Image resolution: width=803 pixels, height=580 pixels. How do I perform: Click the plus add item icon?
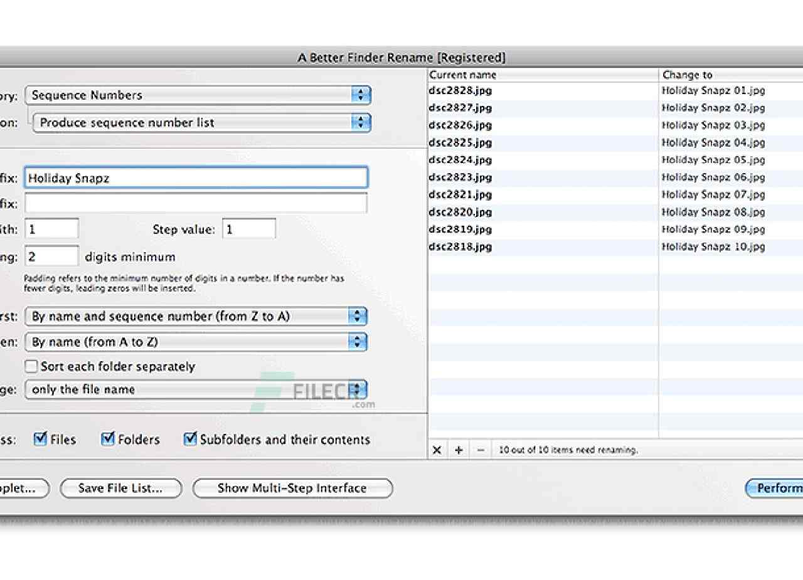[459, 450]
